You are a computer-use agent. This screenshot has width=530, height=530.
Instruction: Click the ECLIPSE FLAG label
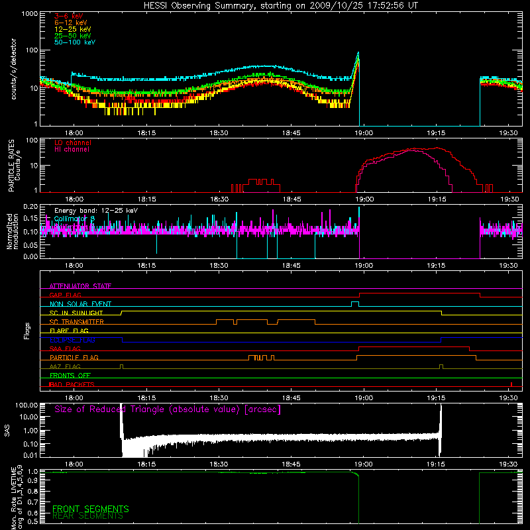[x=72, y=340]
